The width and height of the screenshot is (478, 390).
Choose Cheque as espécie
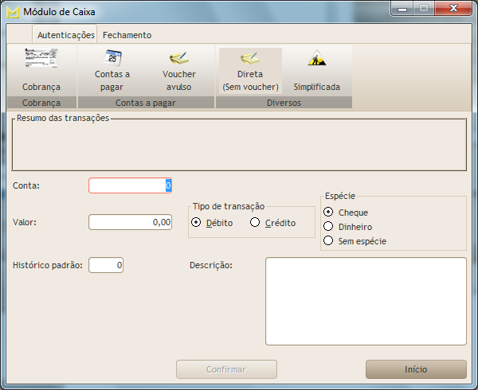(328, 213)
